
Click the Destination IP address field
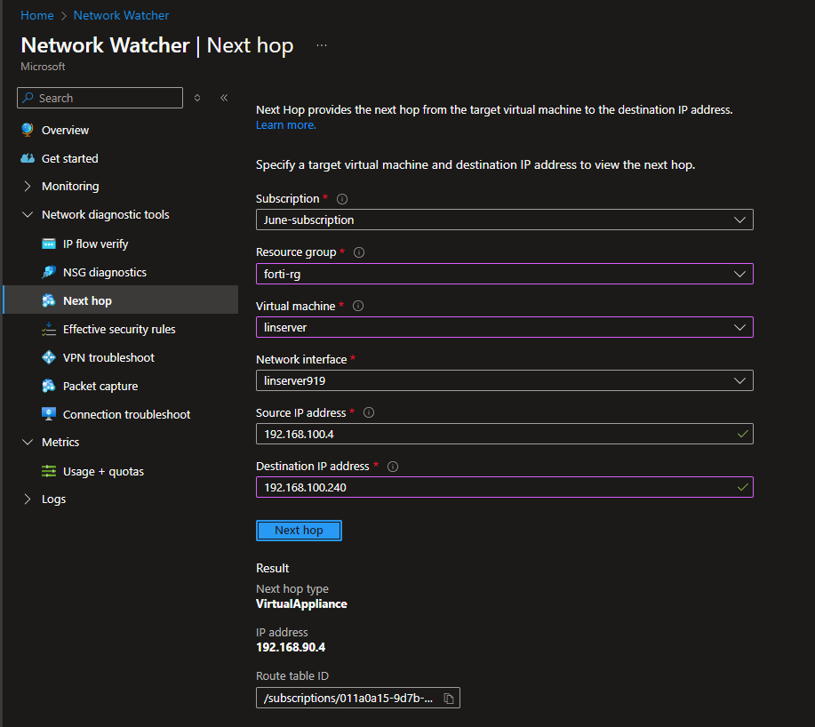pyautogui.click(x=504, y=487)
